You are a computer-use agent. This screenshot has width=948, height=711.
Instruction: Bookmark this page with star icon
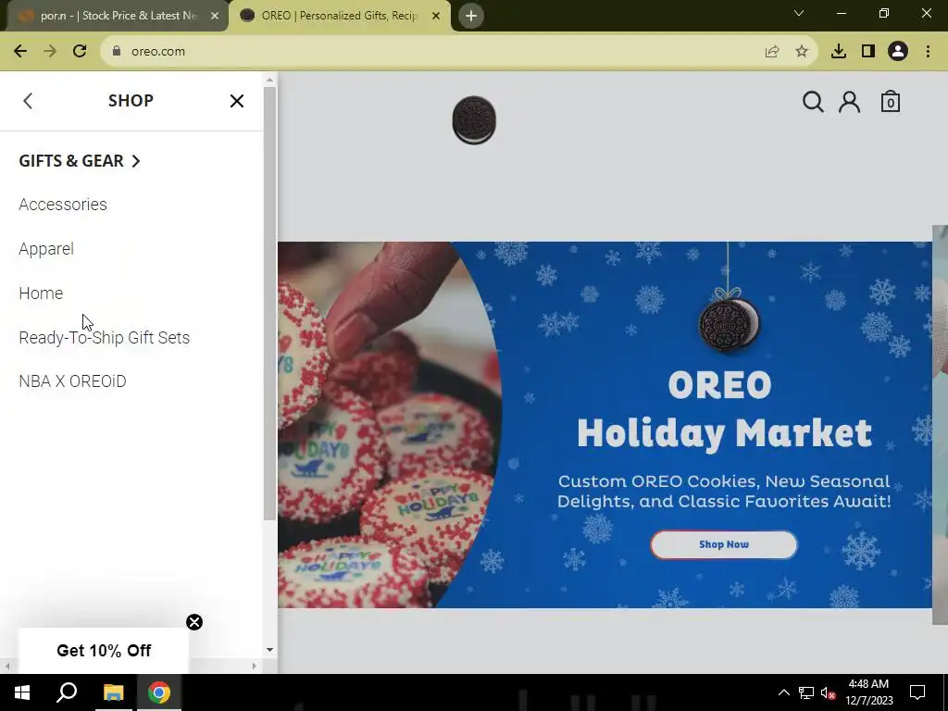[x=802, y=52]
